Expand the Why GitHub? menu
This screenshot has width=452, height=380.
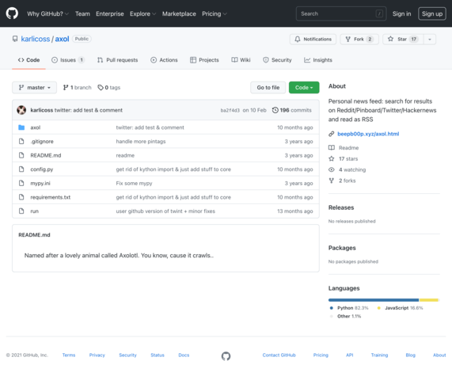pyautogui.click(x=47, y=13)
